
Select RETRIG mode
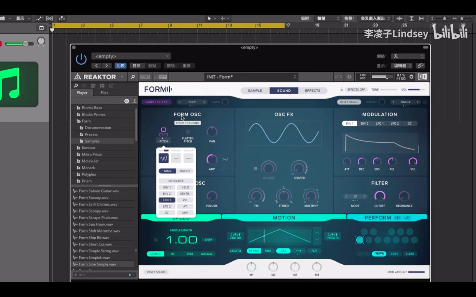(254, 251)
